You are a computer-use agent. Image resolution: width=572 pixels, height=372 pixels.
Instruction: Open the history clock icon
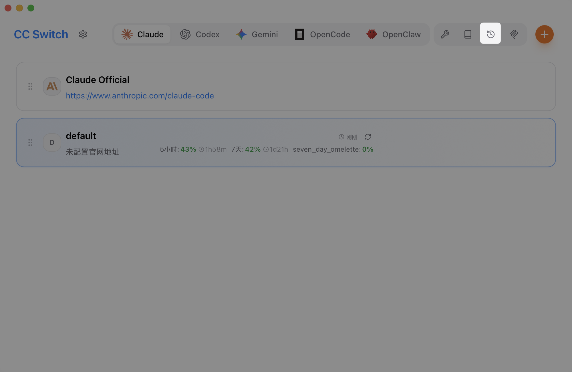[x=490, y=33]
